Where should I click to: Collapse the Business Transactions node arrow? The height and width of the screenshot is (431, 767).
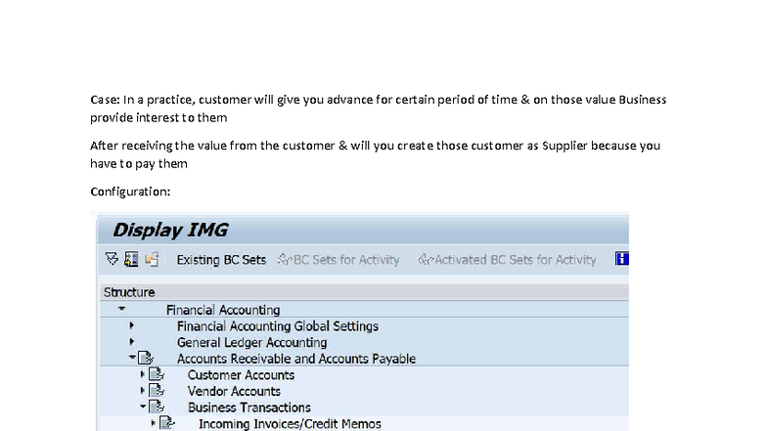(143, 408)
